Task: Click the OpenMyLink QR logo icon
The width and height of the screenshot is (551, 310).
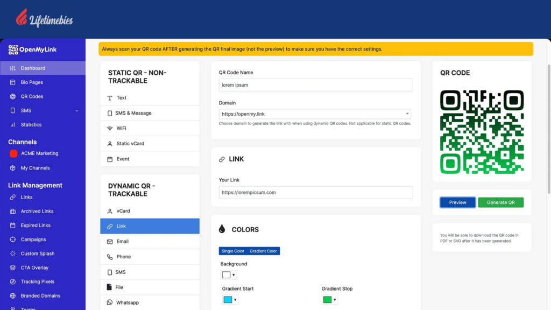Action: click(13, 50)
